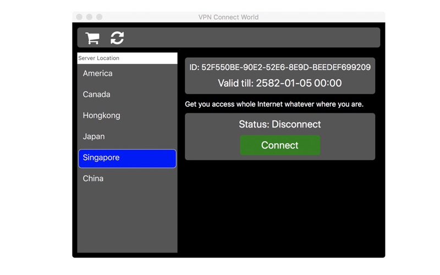Click empty area below China in list
The width and height of the screenshot is (440, 275).
coord(127,220)
